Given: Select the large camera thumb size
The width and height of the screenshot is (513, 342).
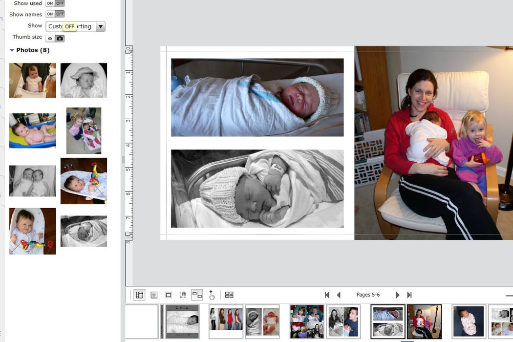Looking at the screenshot, I should point(60,38).
